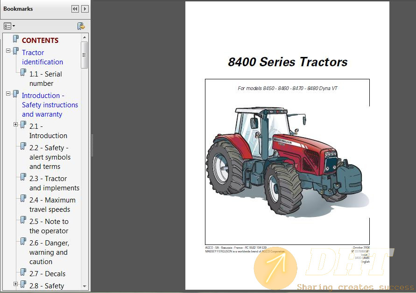Click the "Bookmarks" panel title
The image size is (416, 293).
tap(18, 9)
